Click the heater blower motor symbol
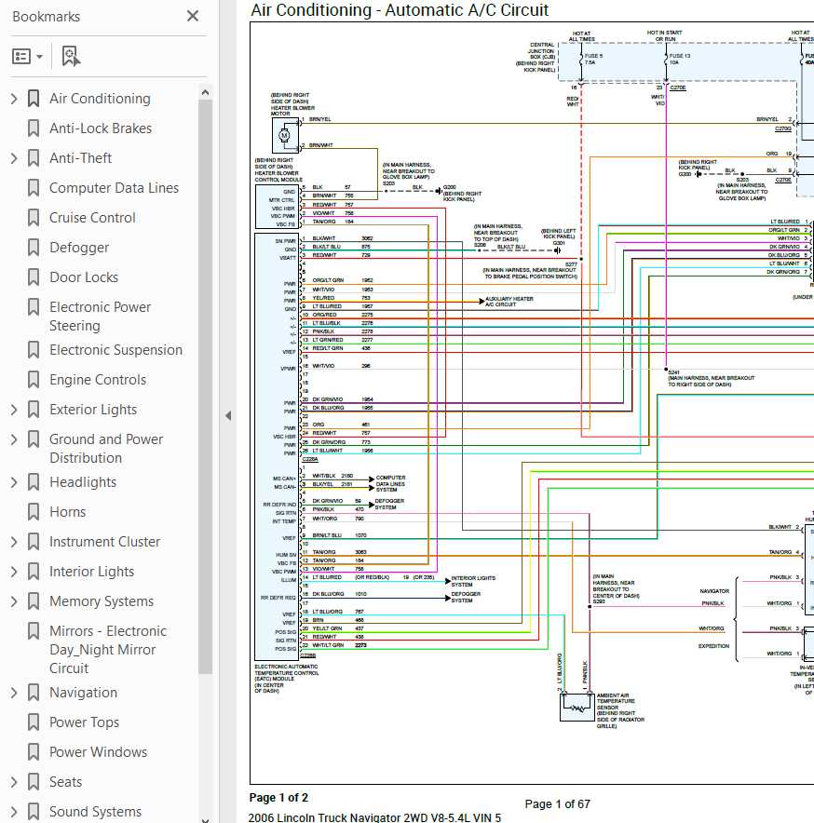This screenshot has width=814, height=823. coord(285,135)
